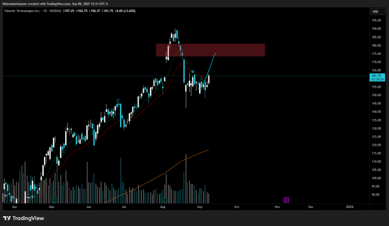The image size is (389, 226).
Task: Click the 120.00 price axis label
Action: coord(376,145)
